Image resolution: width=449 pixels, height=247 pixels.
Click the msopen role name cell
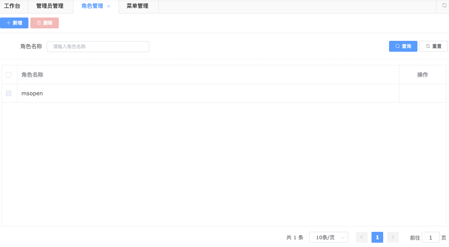click(32, 93)
